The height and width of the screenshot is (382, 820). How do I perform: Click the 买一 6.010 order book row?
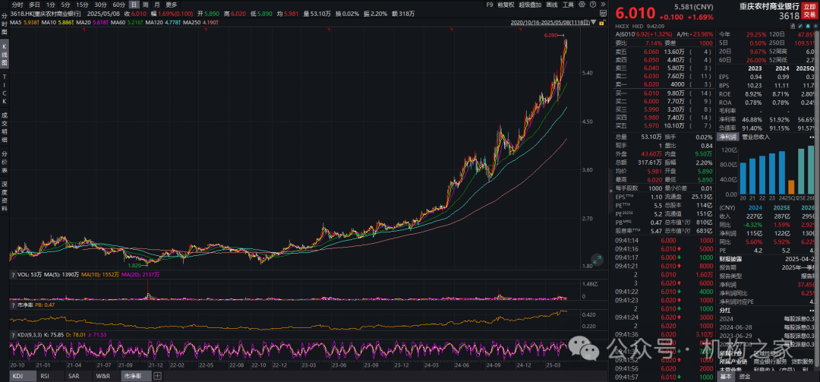[664, 94]
